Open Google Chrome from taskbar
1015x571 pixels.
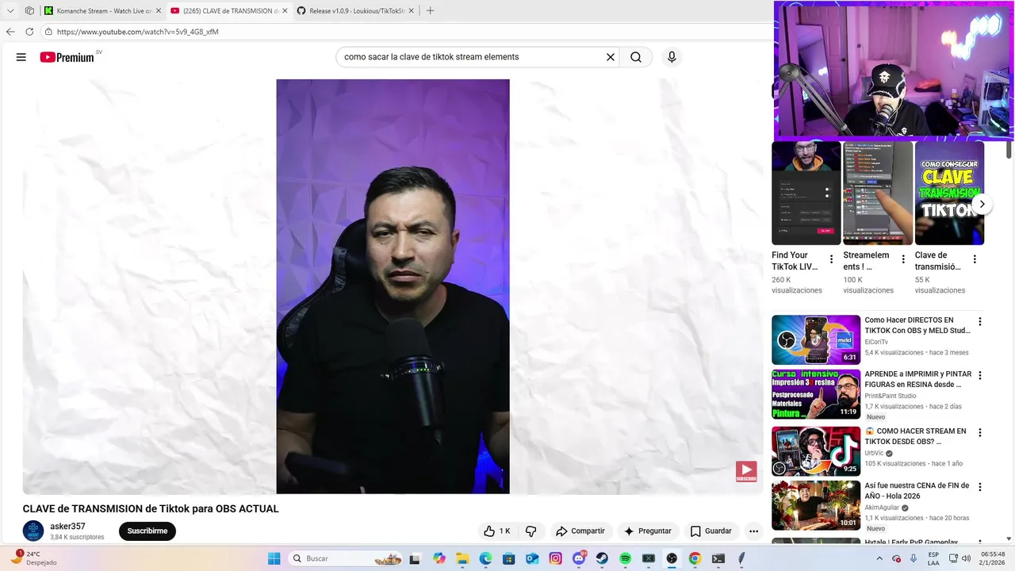point(695,558)
